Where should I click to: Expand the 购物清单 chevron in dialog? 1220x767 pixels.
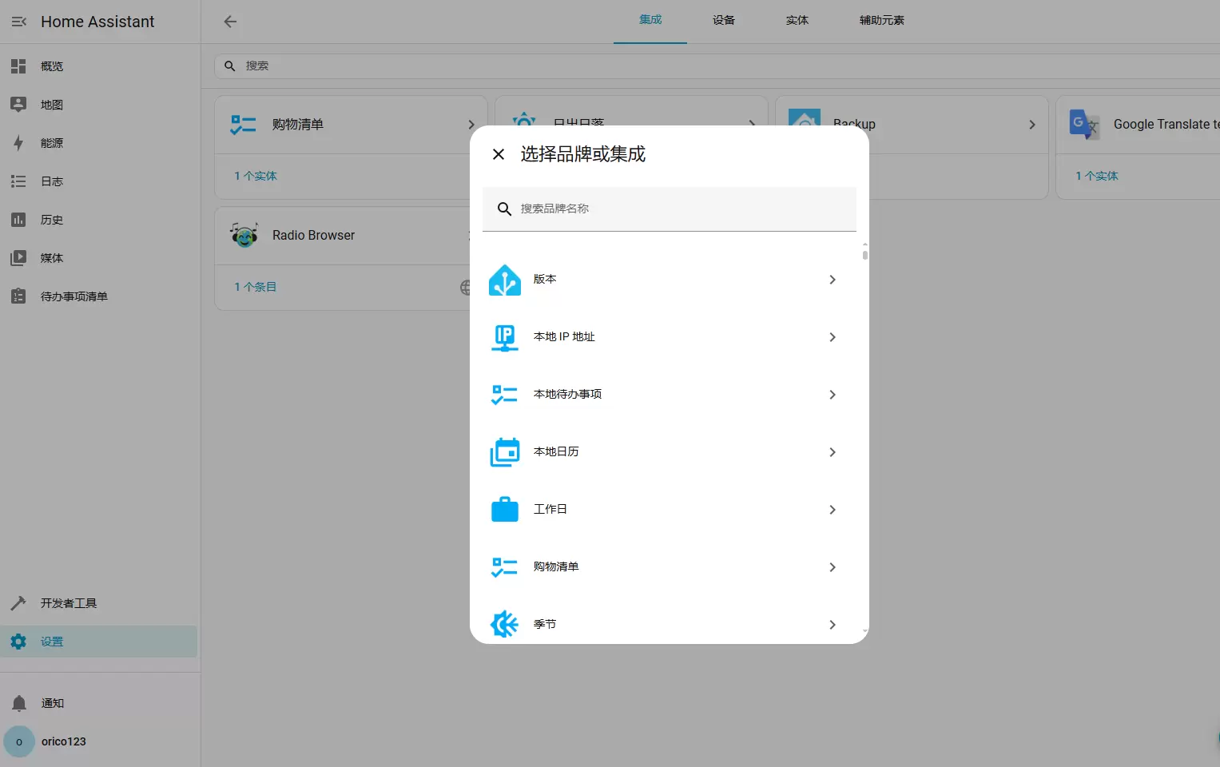coord(833,567)
